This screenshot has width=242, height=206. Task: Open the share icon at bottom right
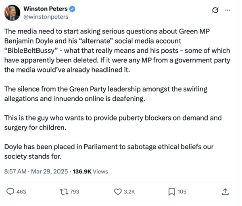[x=225, y=192]
